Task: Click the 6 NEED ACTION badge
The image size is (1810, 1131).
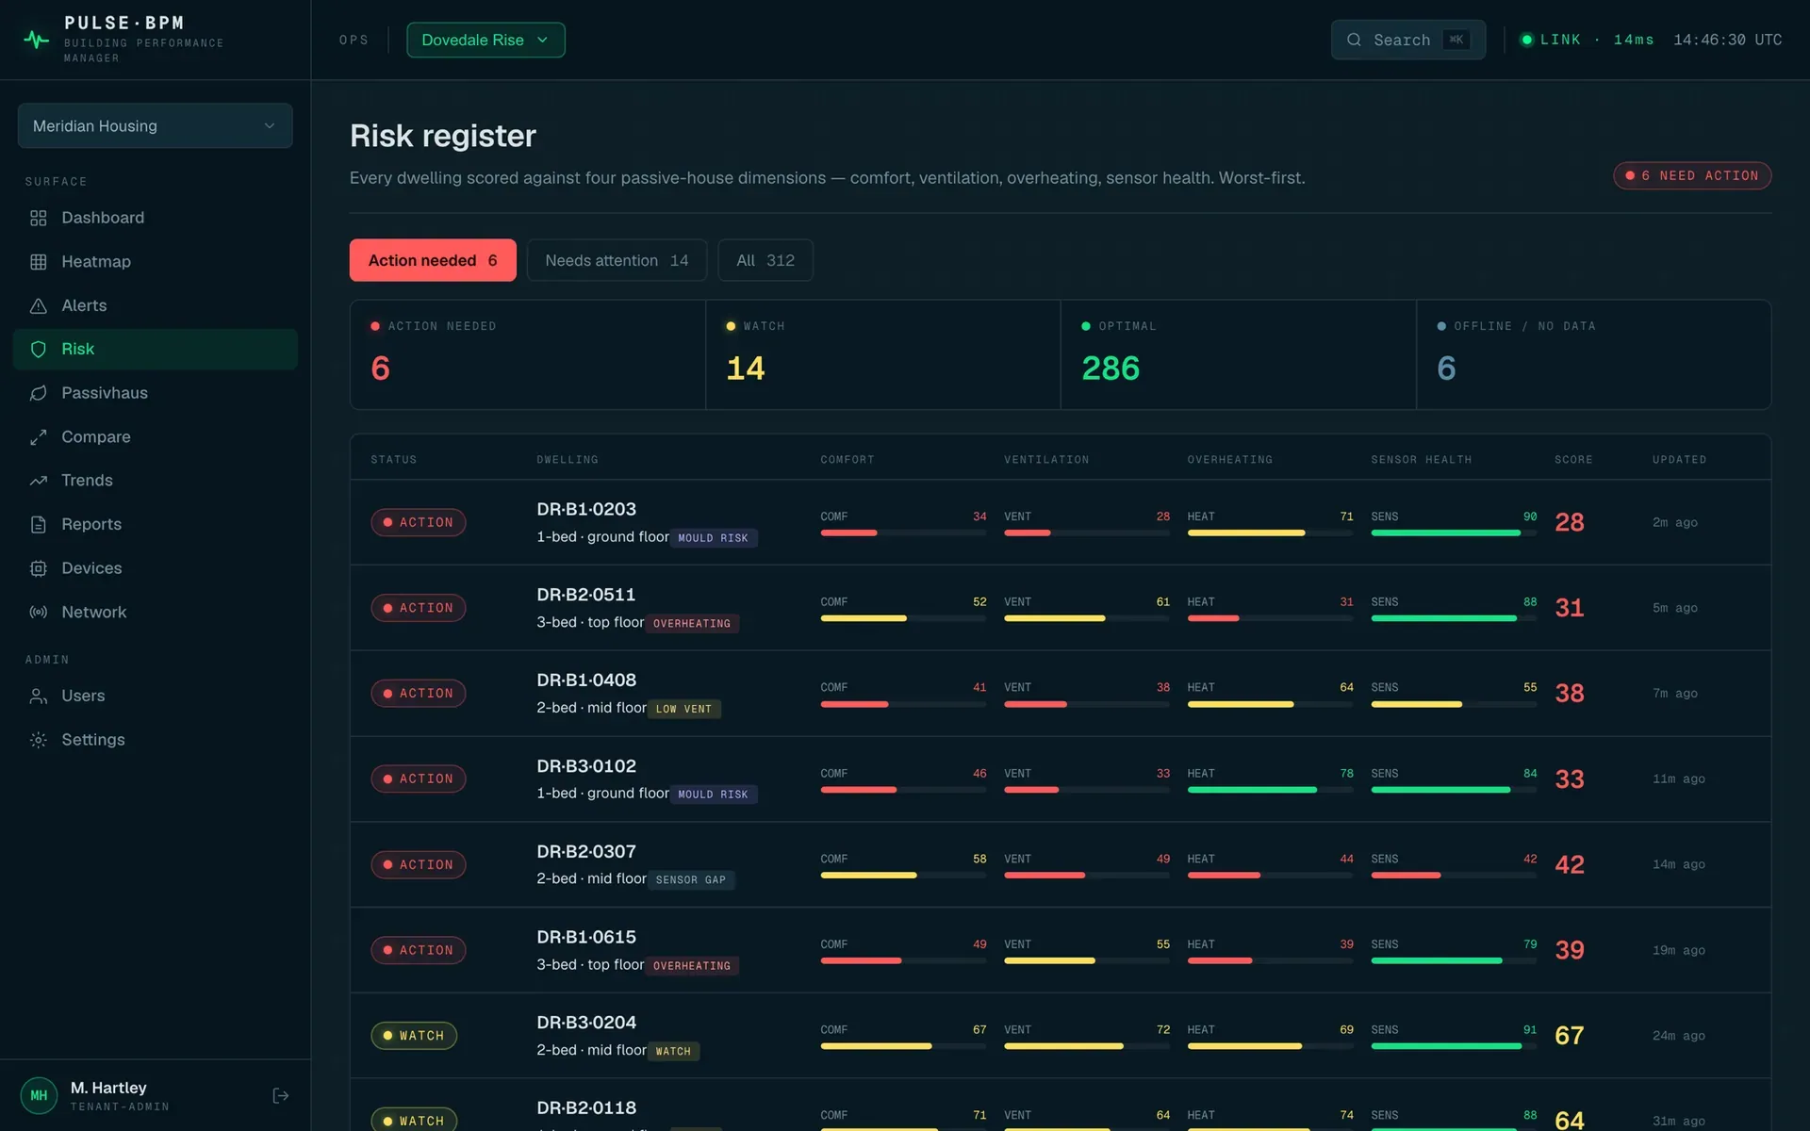Action: [1692, 175]
